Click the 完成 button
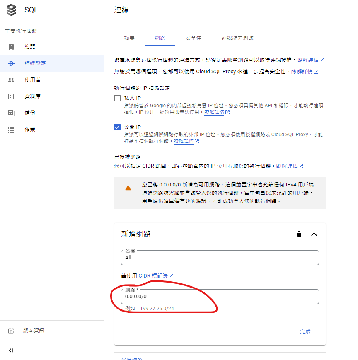This screenshot has width=358, height=360. click(305, 332)
